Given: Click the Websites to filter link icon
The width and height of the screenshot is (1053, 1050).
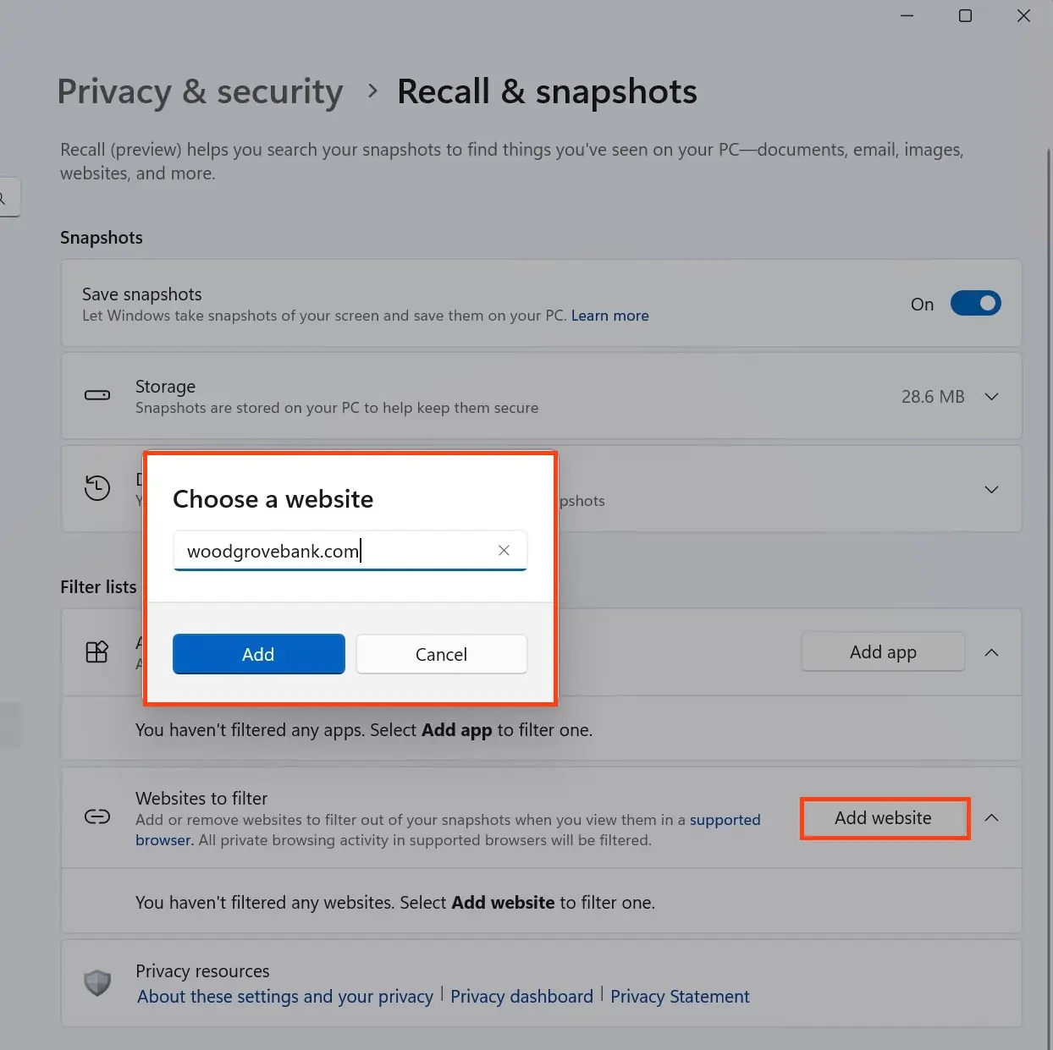Looking at the screenshot, I should [97, 816].
